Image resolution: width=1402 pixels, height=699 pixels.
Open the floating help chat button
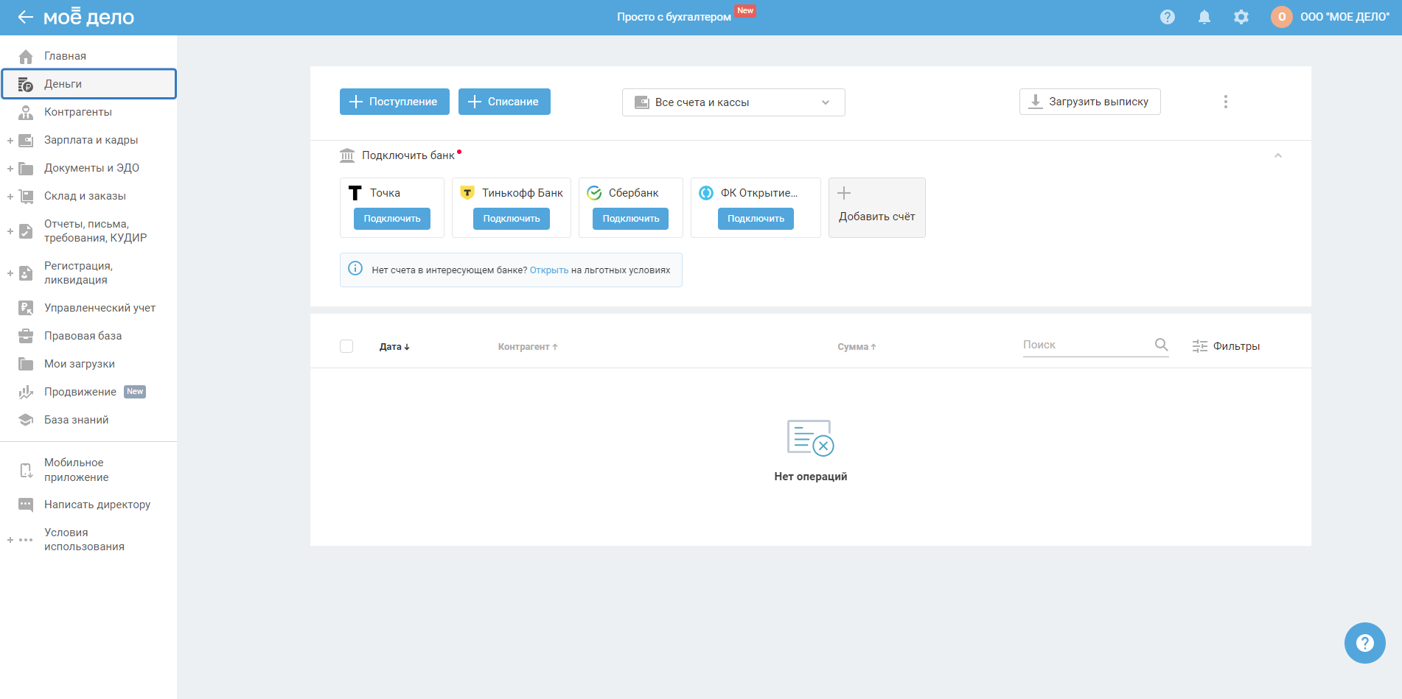coord(1365,643)
